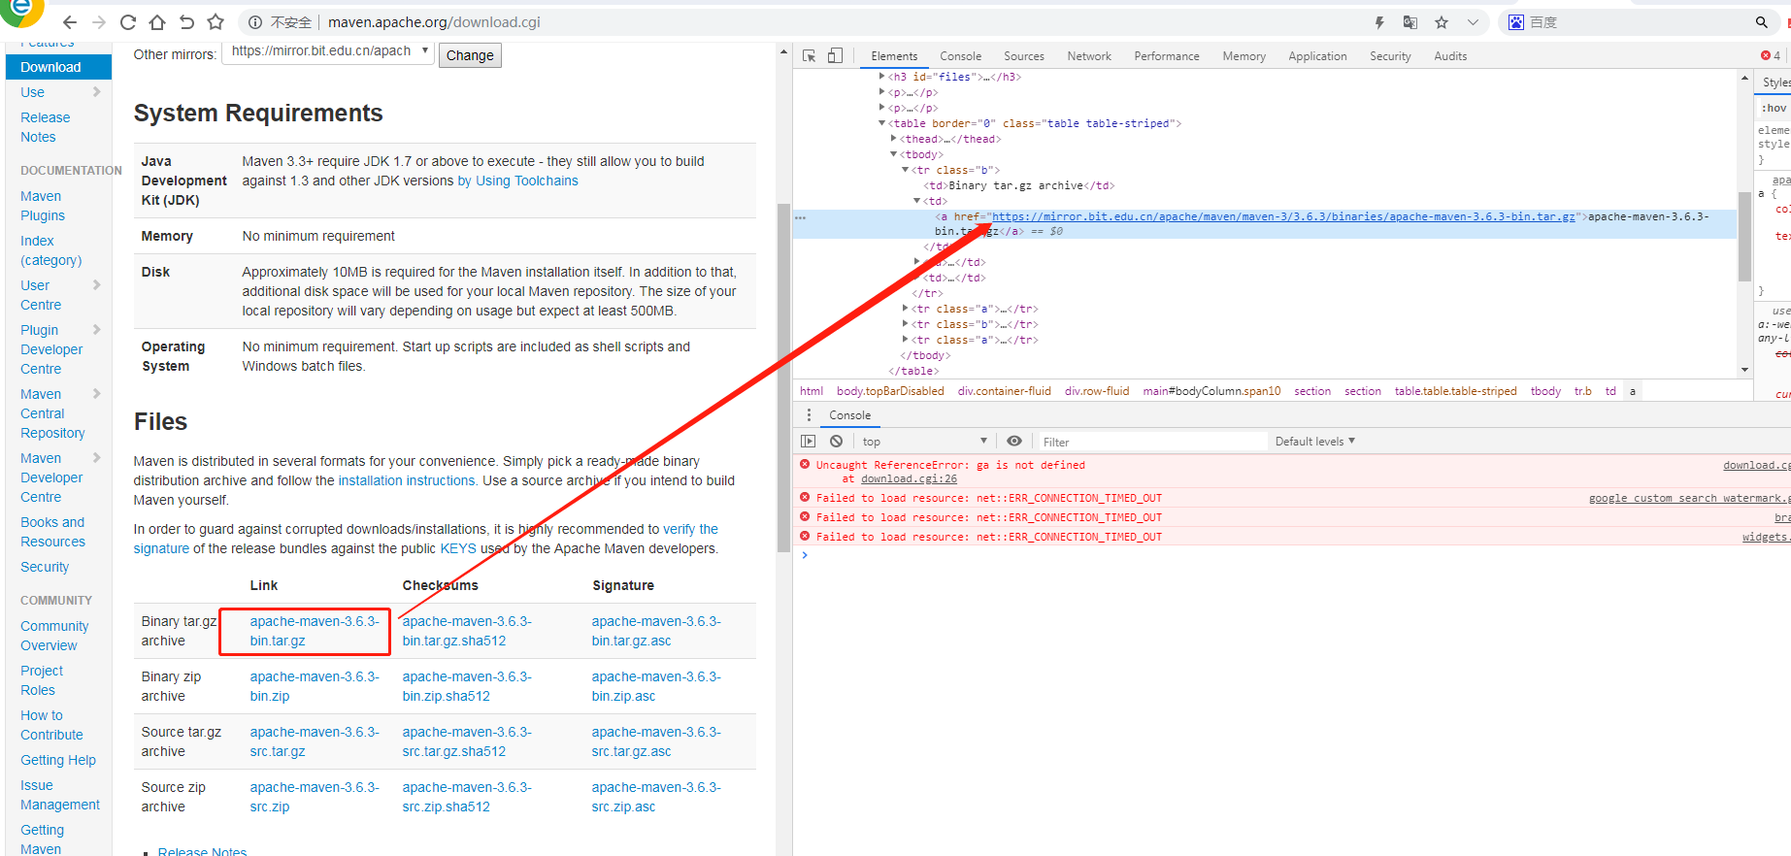
Task: Click the lightning speed mode icon
Action: click(1378, 22)
